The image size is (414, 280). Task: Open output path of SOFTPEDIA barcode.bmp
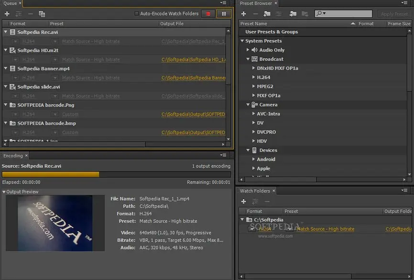pos(194,133)
